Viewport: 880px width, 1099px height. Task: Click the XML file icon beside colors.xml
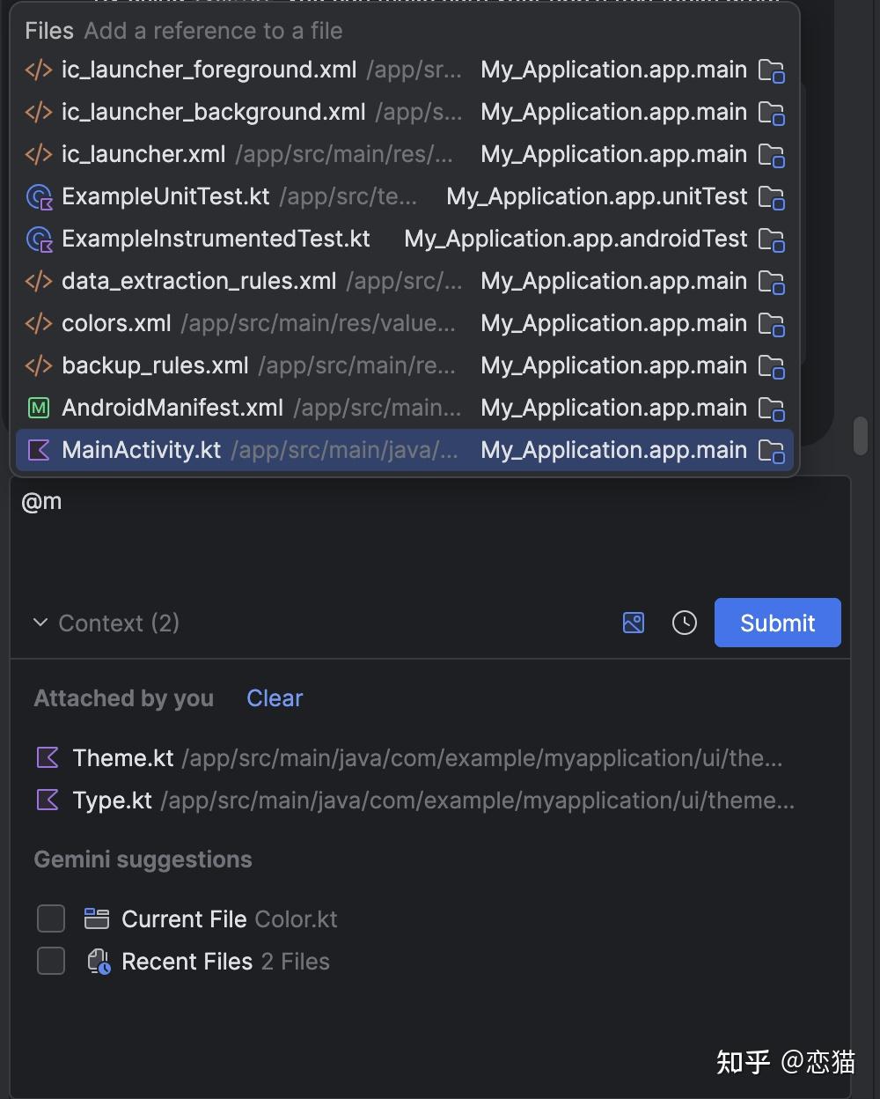coord(38,323)
